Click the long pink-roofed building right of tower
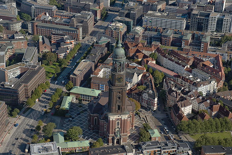This screenshot has height=155, width=232. tap(162, 70)
